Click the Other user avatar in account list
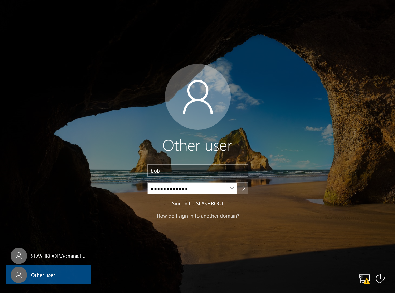Image resolution: width=395 pixels, height=293 pixels. pyautogui.click(x=19, y=275)
